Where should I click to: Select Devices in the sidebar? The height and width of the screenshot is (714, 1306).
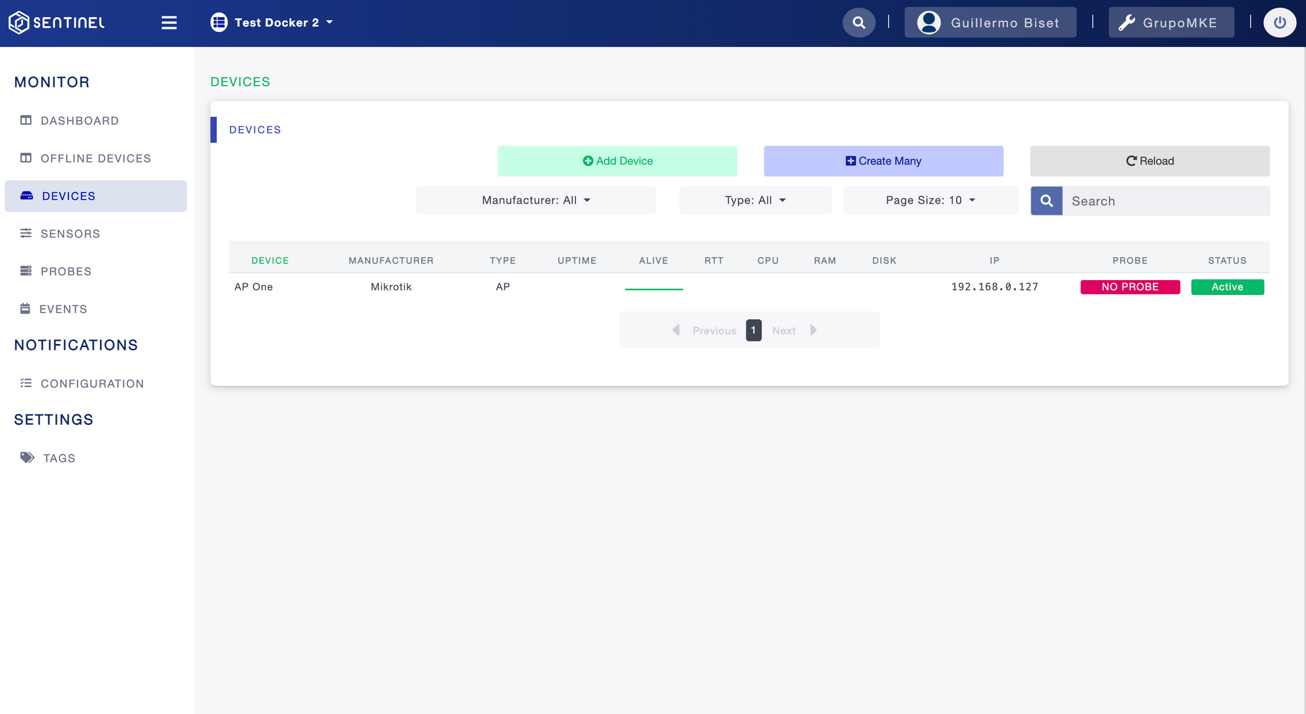(x=95, y=196)
